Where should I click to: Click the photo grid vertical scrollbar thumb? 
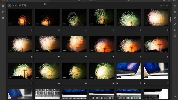click(x=171, y=19)
